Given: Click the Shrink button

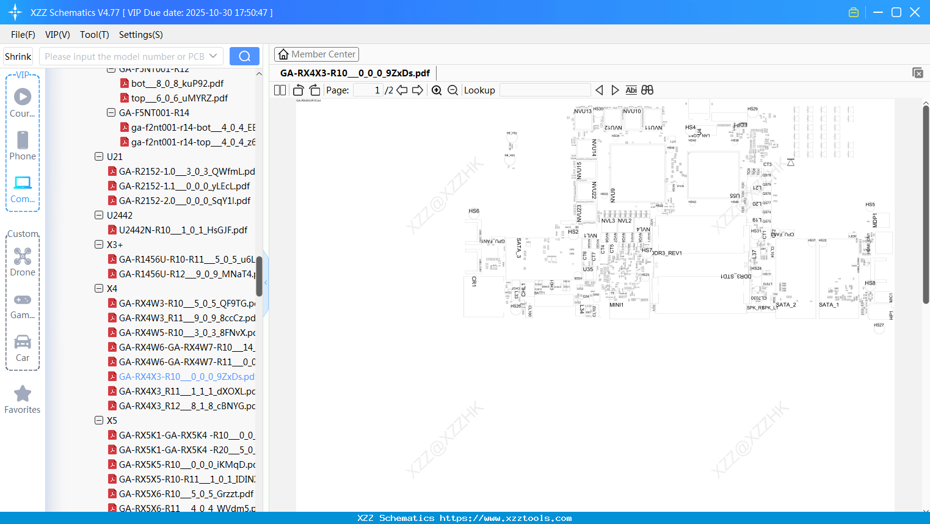Looking at the screenshot, I should coord(18,56).
